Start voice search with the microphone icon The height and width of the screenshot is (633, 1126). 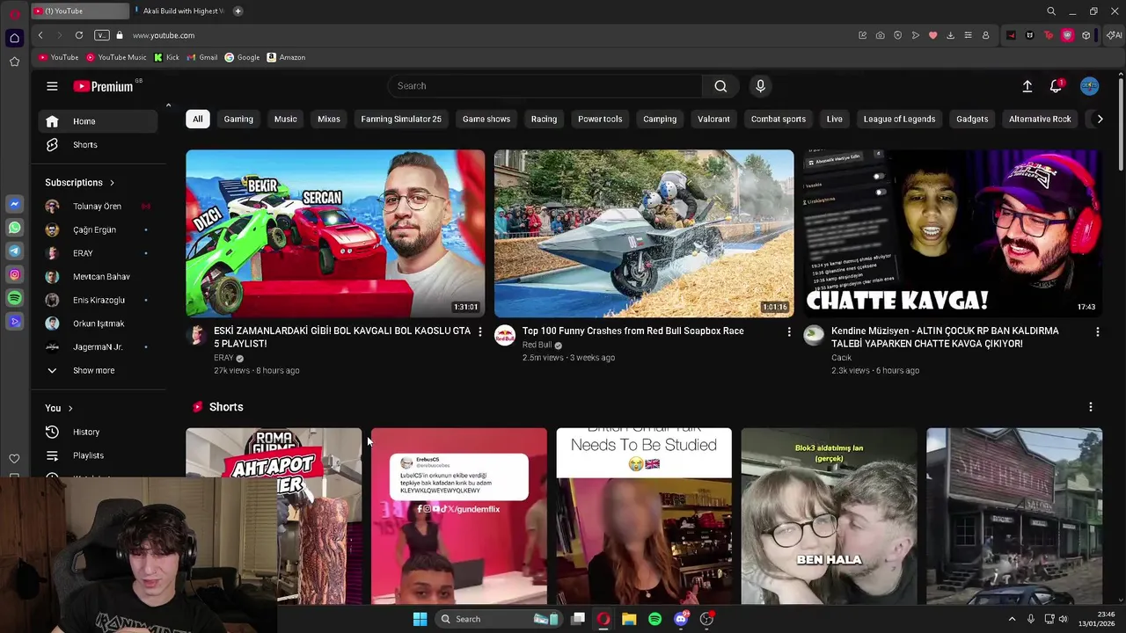coord(761,86)
